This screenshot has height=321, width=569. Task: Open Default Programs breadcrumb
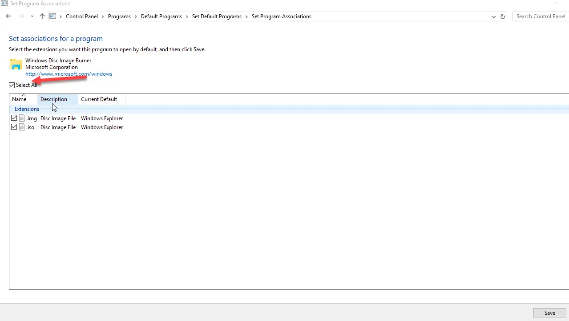point(161,16)
